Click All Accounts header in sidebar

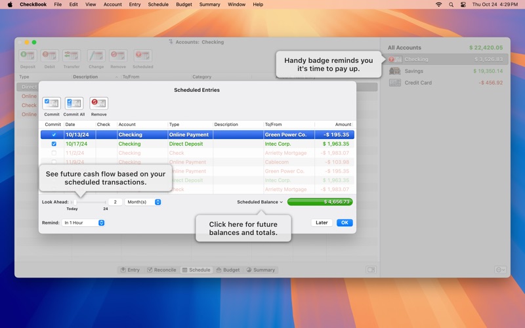(x=404, y=47)
